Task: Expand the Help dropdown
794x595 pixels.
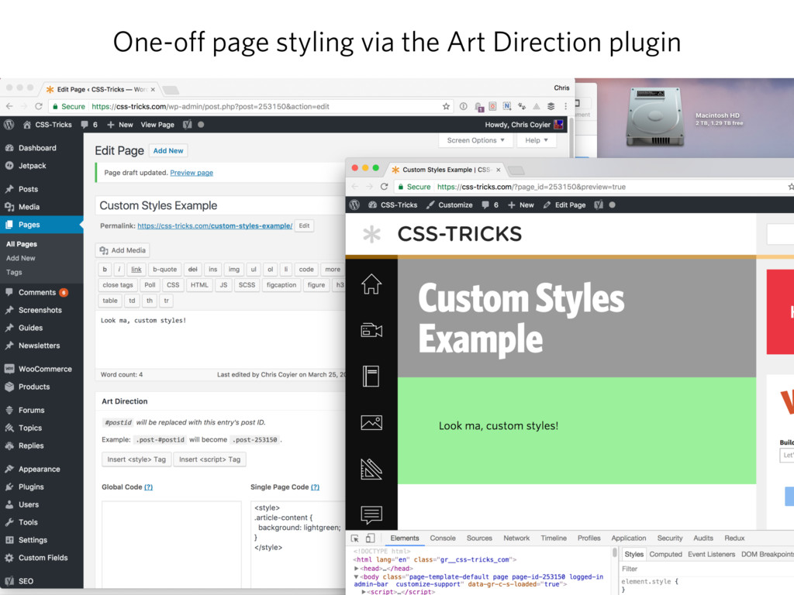Action: pos(537,140)
